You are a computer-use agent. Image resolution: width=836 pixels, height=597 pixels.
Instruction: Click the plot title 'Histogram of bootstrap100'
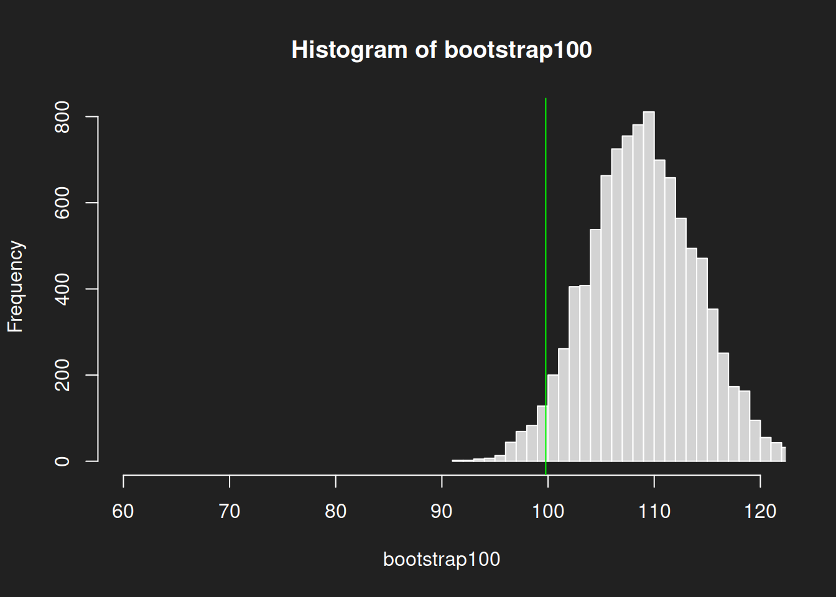tap(442, 50)
